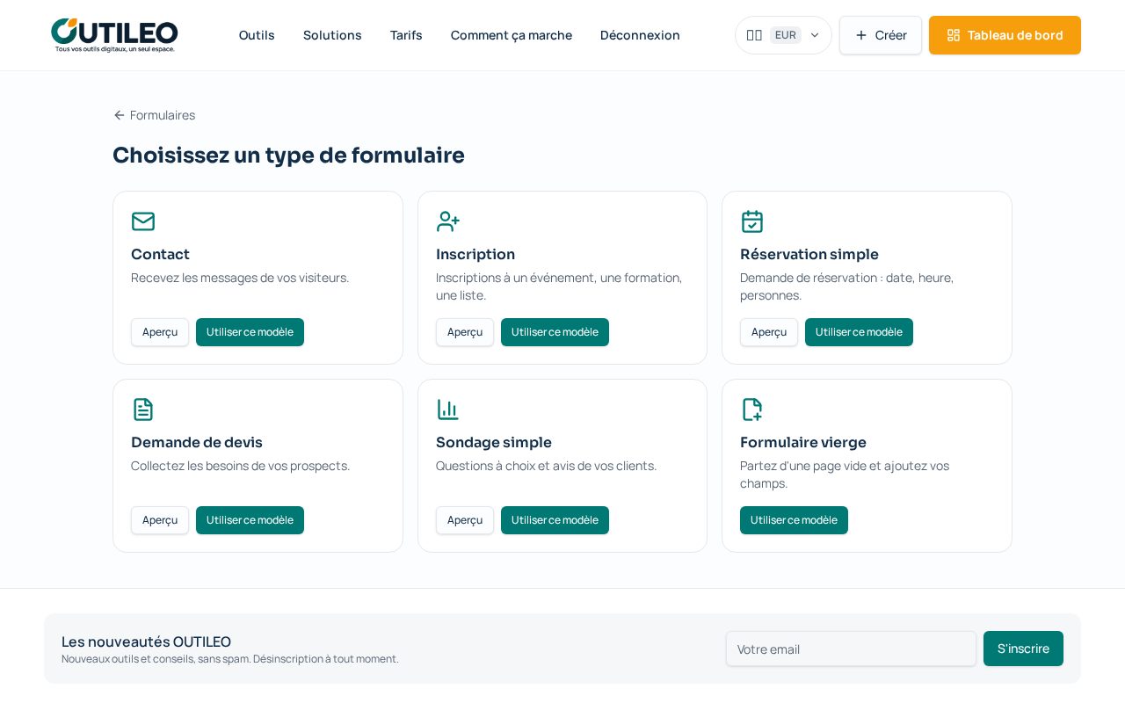The width and height of the screenshot is (1125, 703).
Task: Use the Sondage simple template
Action: [555, 520]
